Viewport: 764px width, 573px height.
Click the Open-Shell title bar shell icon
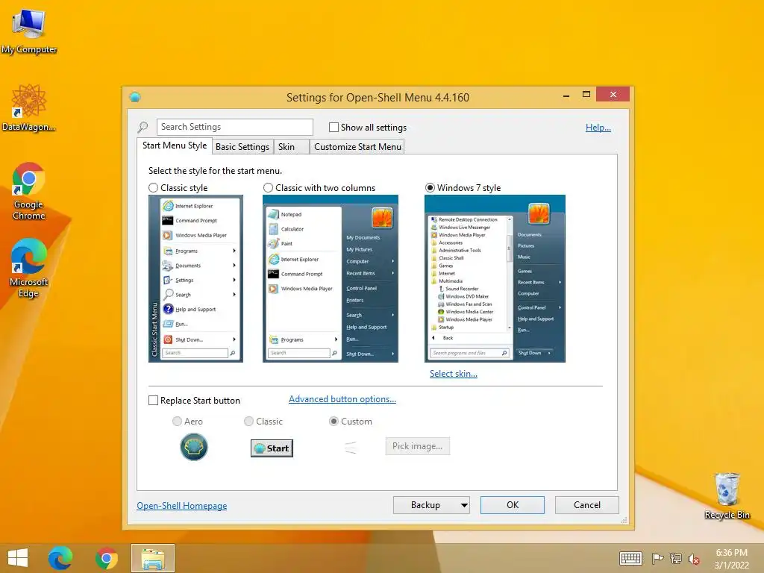(x=135, y=97)
